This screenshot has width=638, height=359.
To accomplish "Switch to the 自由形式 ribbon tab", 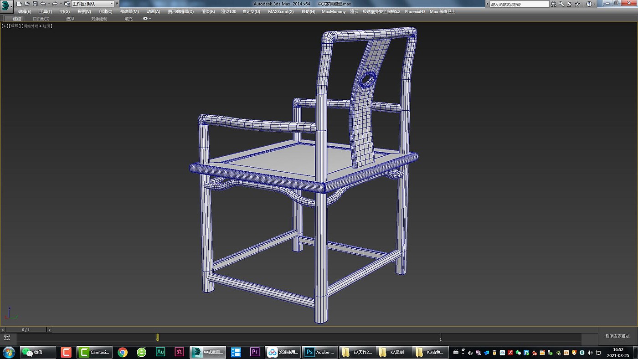I will coord(41,19).
